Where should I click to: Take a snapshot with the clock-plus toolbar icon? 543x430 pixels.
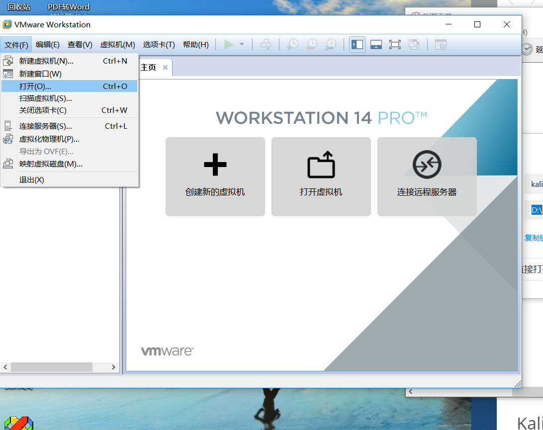tap(292, 45)
